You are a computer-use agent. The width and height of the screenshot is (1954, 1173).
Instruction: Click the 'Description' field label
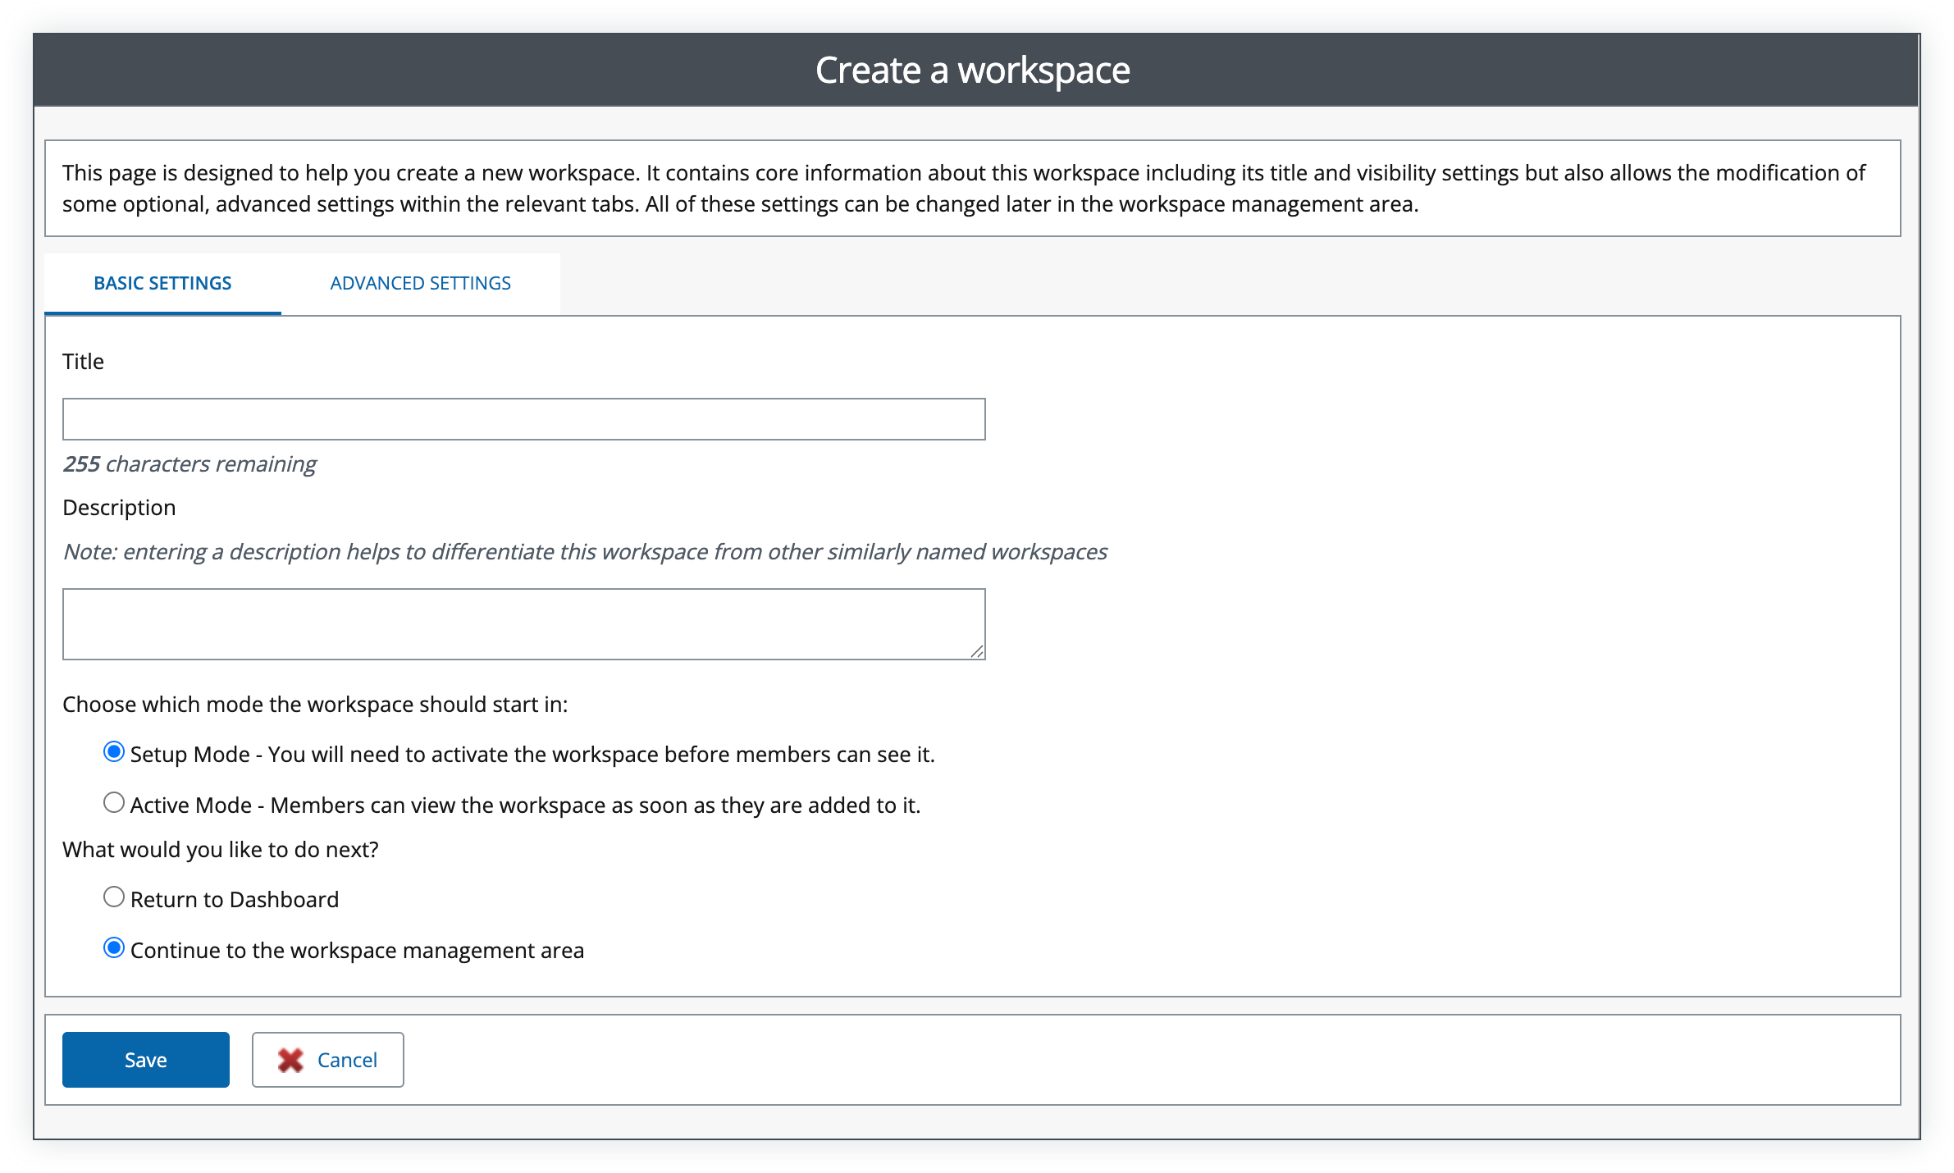[x=119, y=508]
